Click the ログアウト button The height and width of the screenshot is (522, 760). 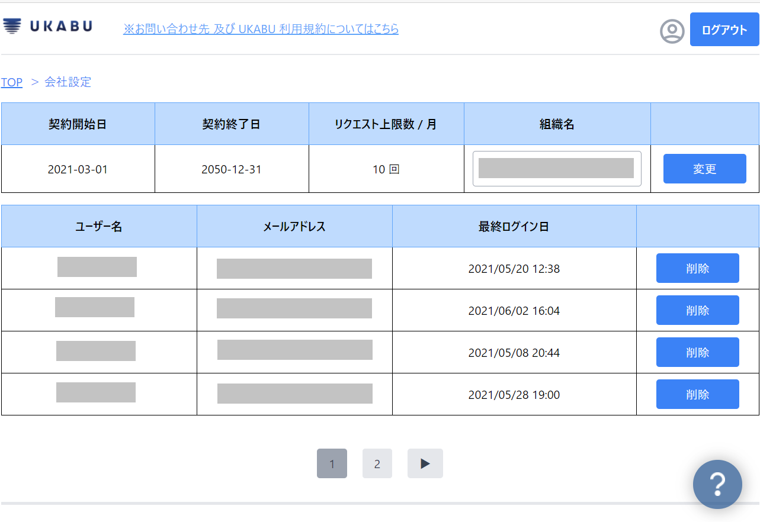tap(724, 30)
